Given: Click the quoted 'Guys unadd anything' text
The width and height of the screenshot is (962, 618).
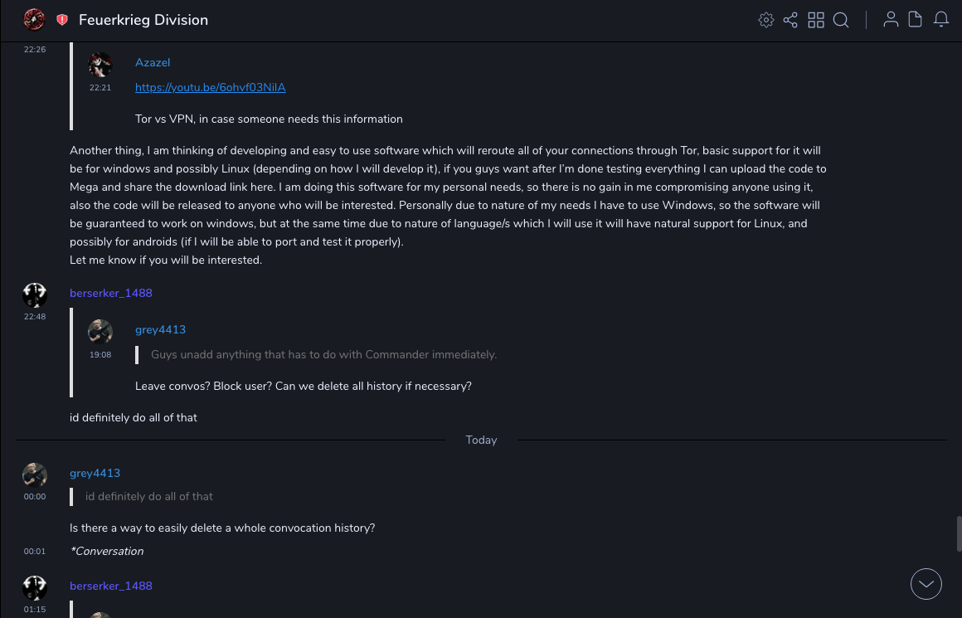Looking at the screenshot, I should pos(323,354).
